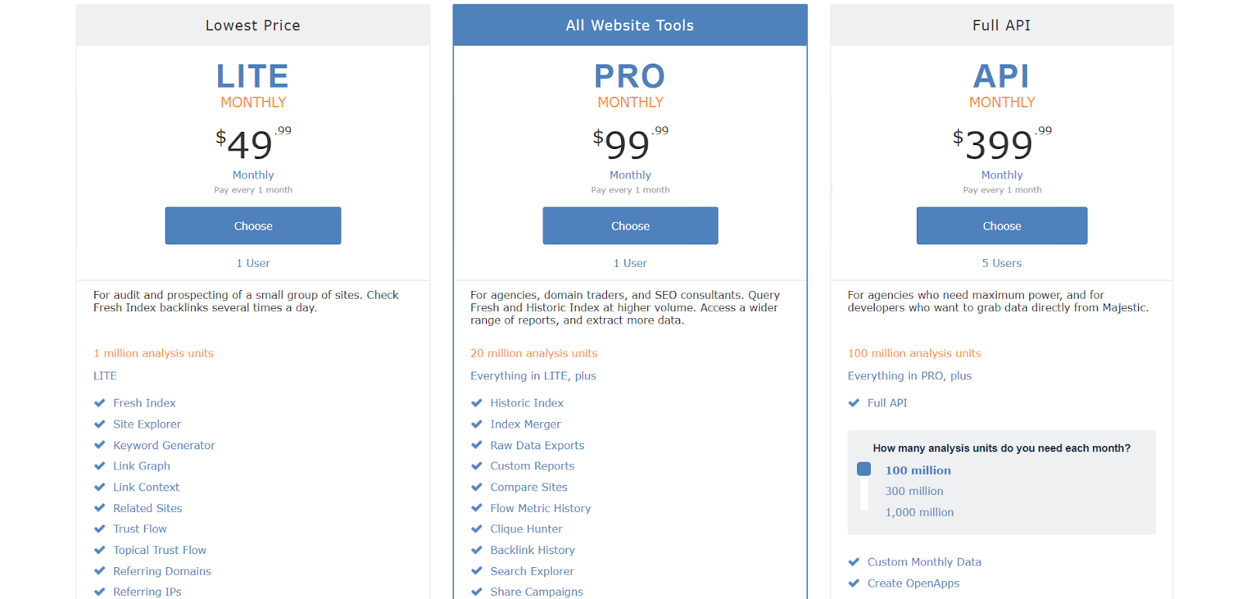
Task: Select the 1,000 million analysis units option
Action: pos(919,512)
